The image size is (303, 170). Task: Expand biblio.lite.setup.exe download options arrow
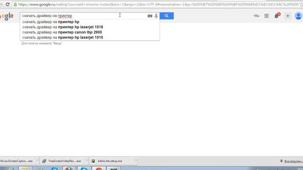pos(136,161)
